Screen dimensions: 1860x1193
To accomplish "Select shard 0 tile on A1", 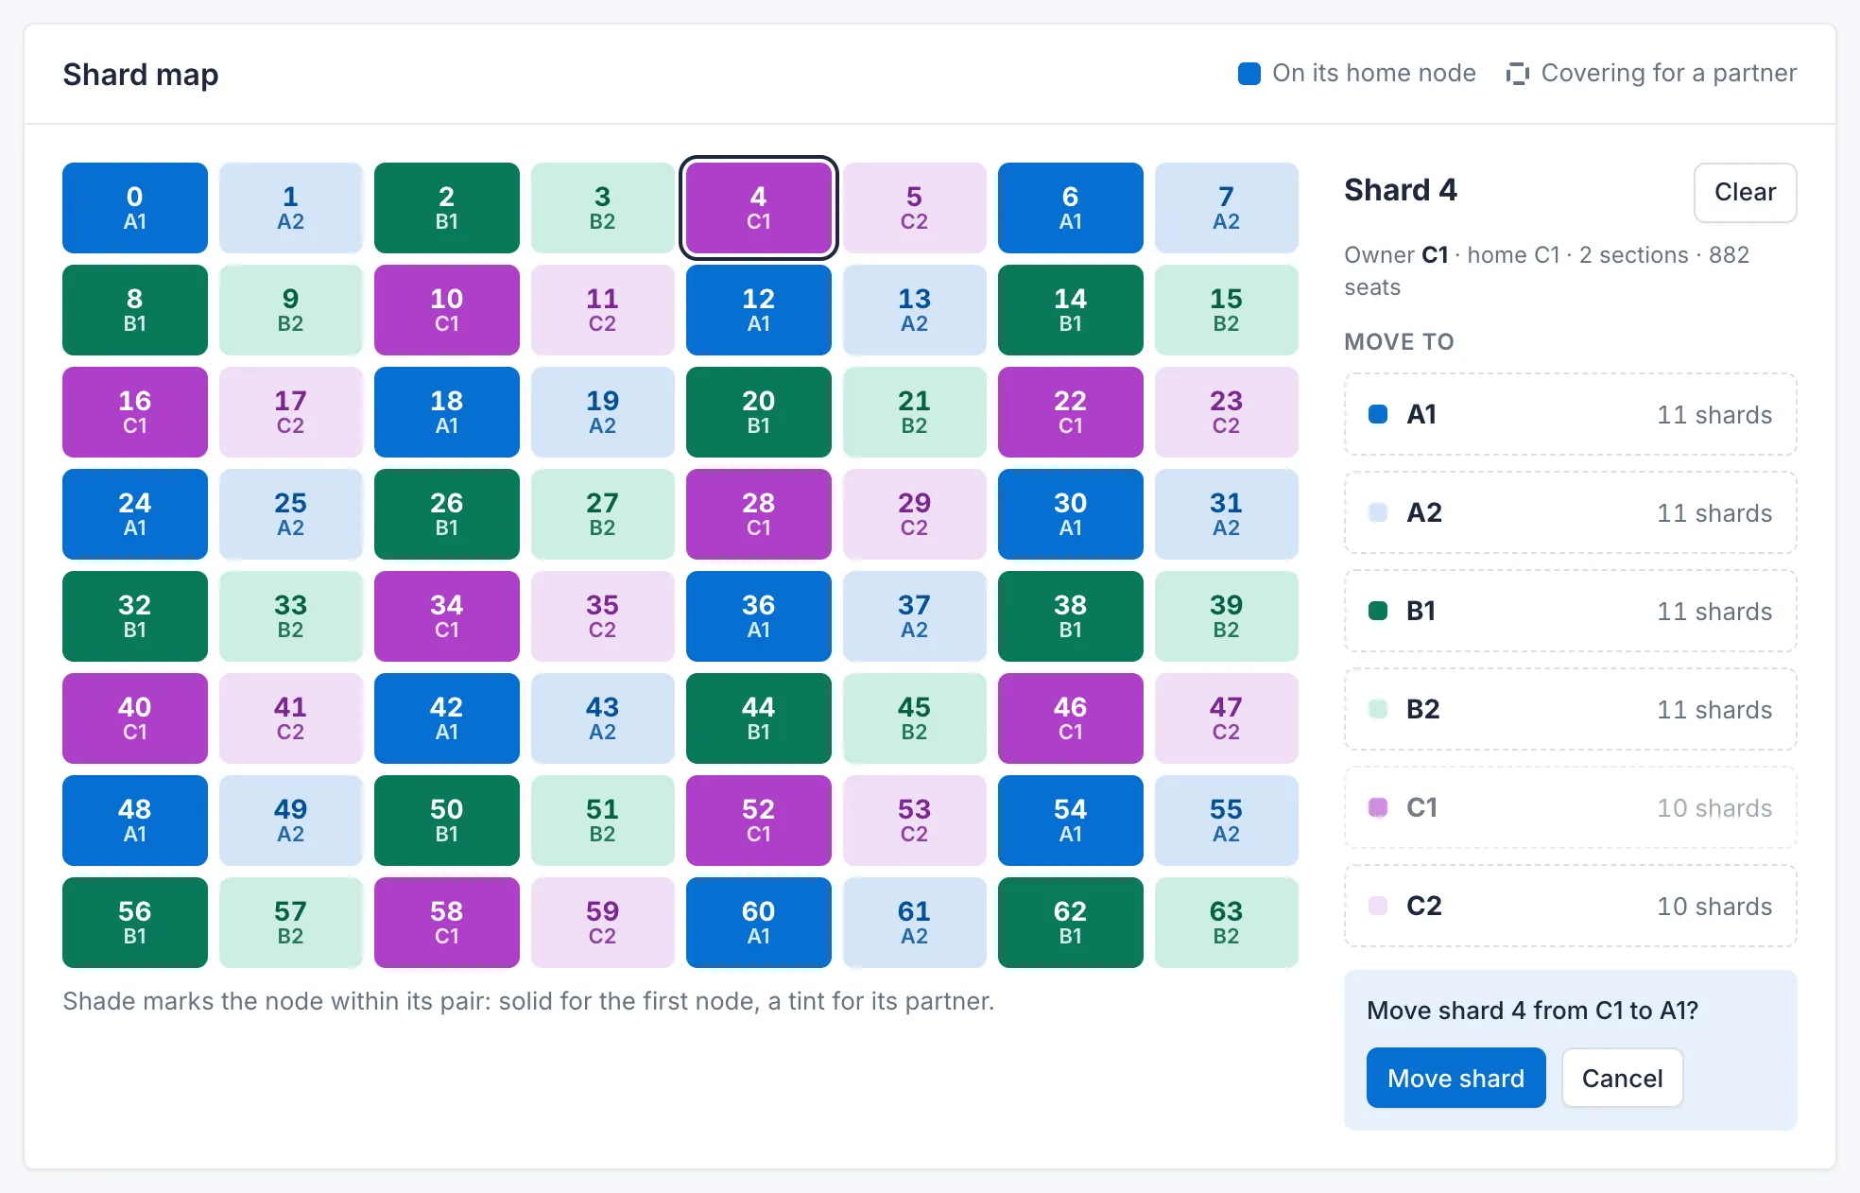I will pyautogui.click(x=135, y=208).
